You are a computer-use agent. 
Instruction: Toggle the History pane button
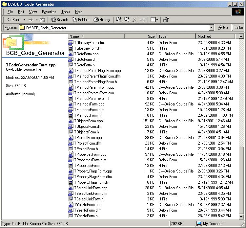coord(102,20)
